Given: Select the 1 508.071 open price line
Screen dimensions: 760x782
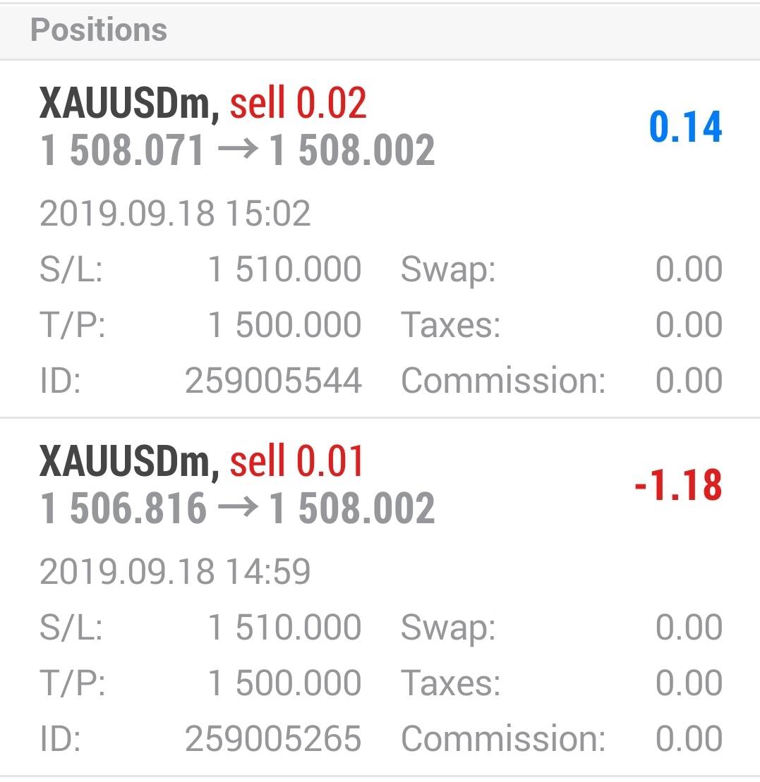Looking at the screenshot, I should click(x=237, y=152).
